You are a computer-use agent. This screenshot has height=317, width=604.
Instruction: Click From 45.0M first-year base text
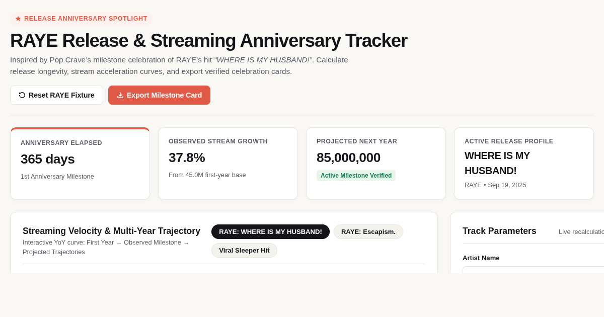[207, 175]
